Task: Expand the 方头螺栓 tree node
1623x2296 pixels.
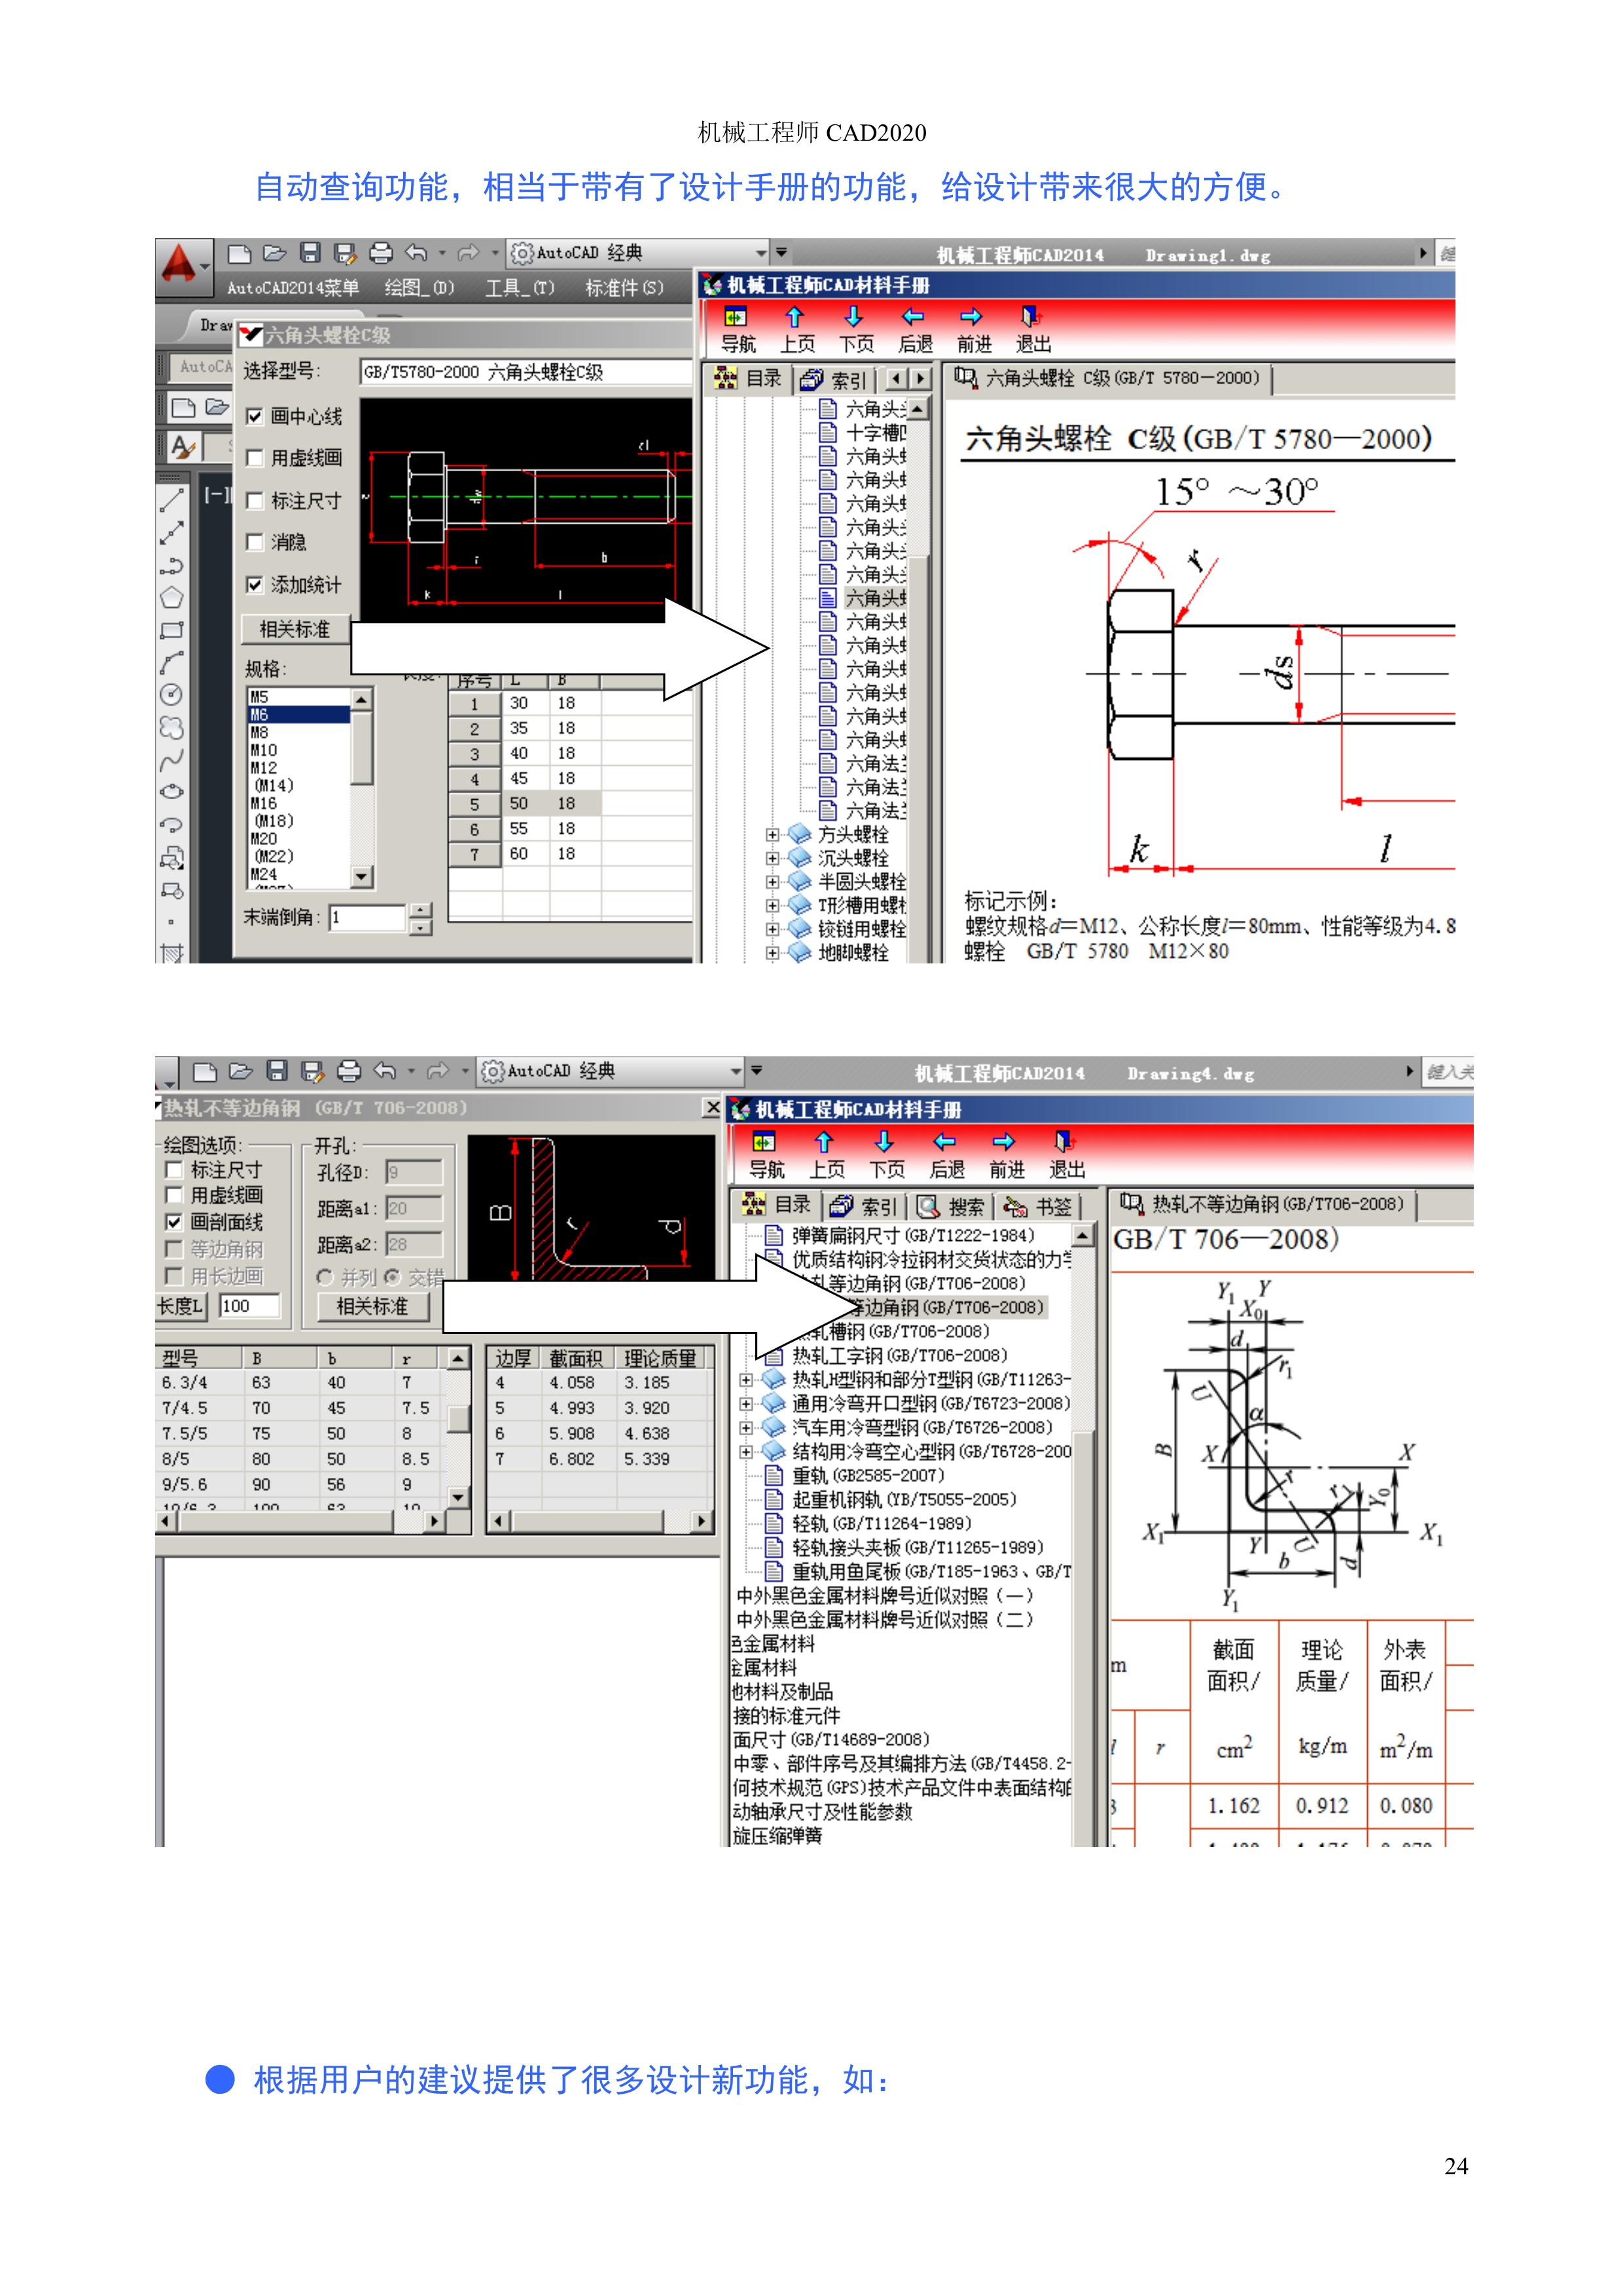Action: click(772, 834)
